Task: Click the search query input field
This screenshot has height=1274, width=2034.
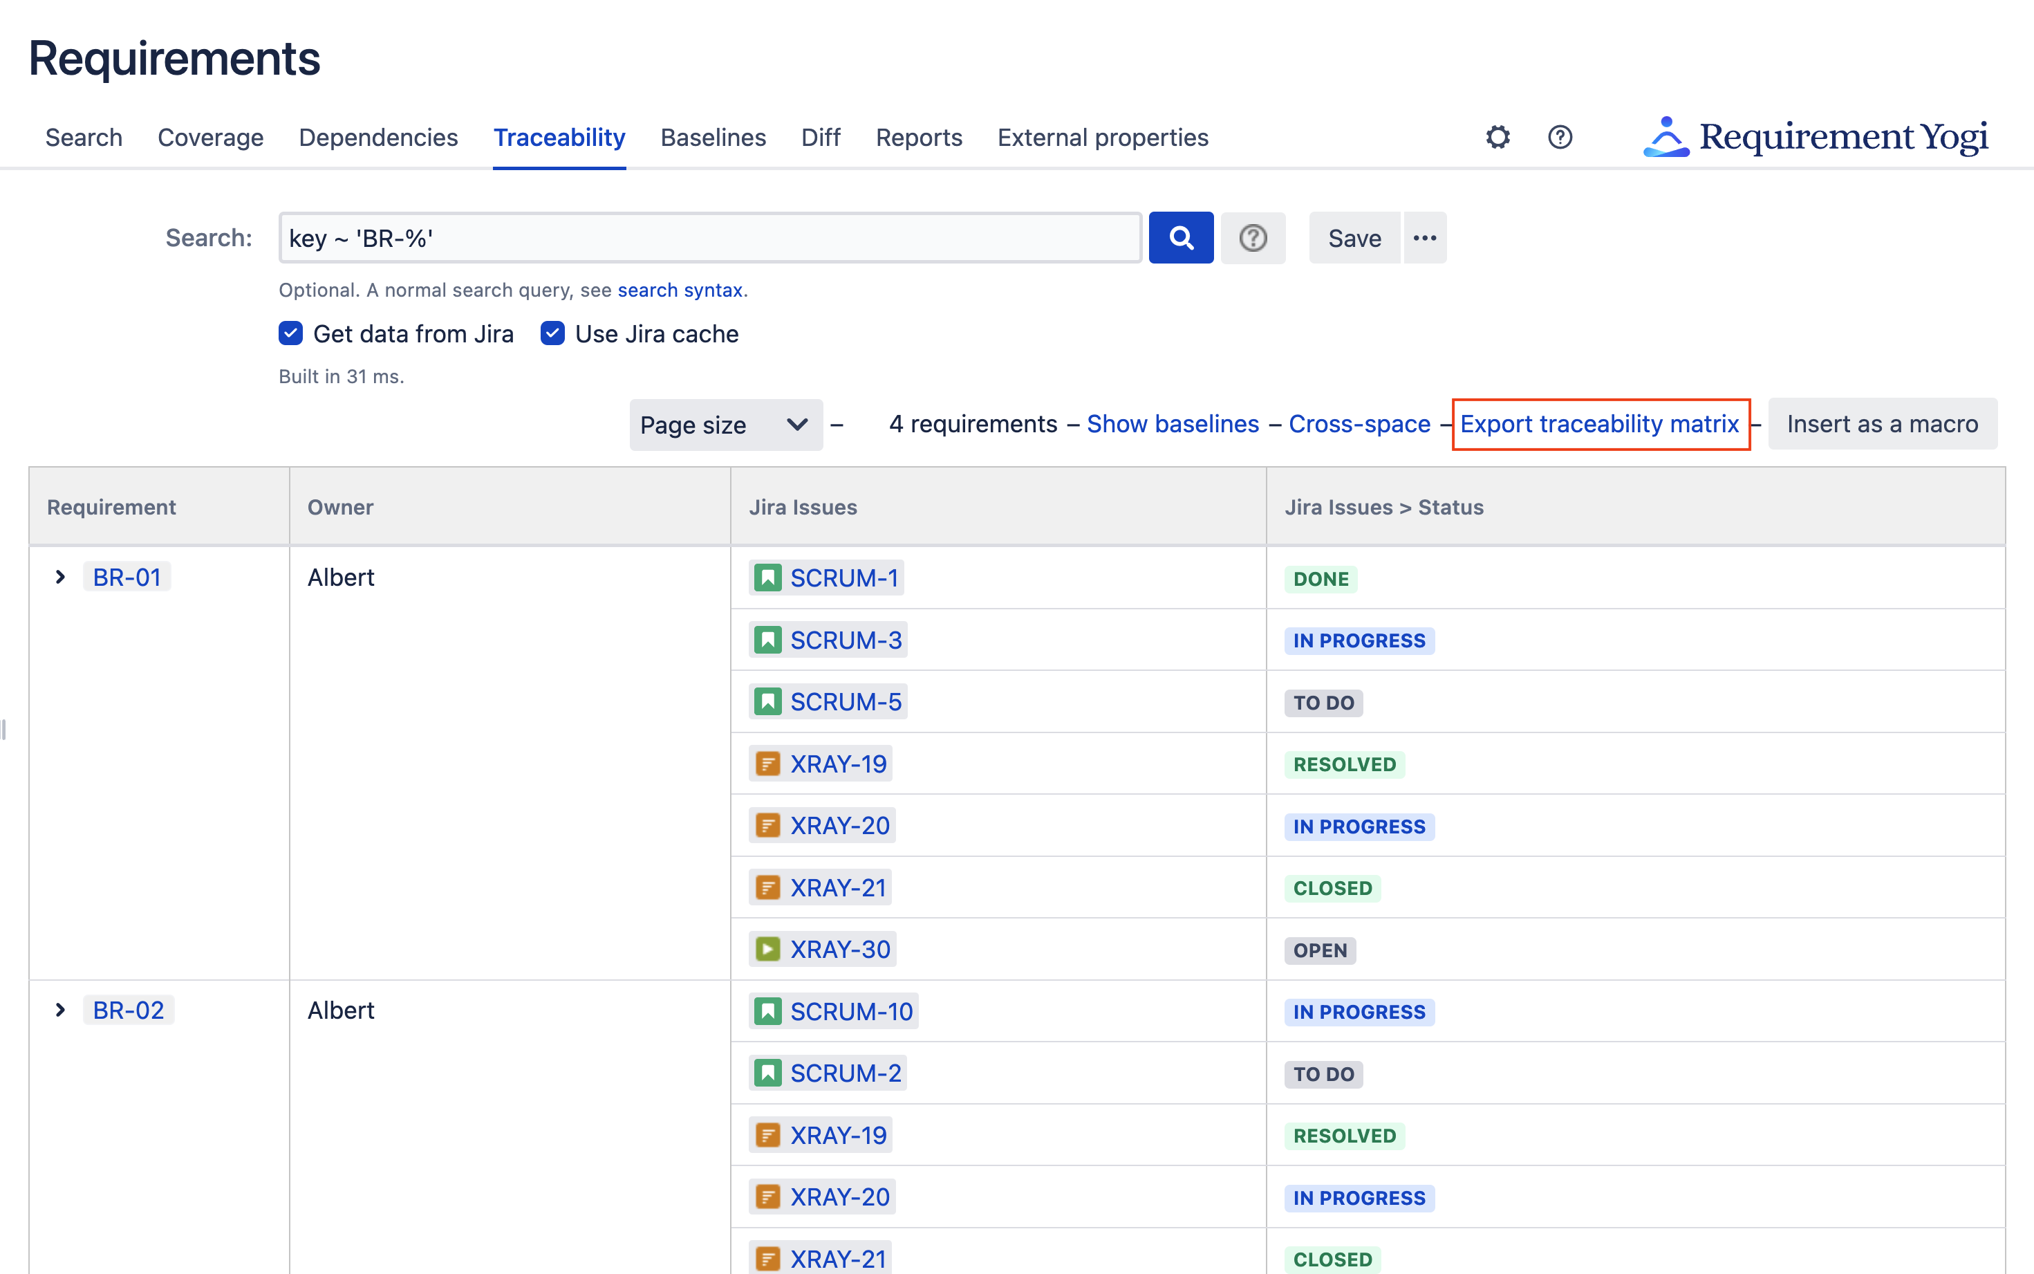Action: click(x=709, y=238)
